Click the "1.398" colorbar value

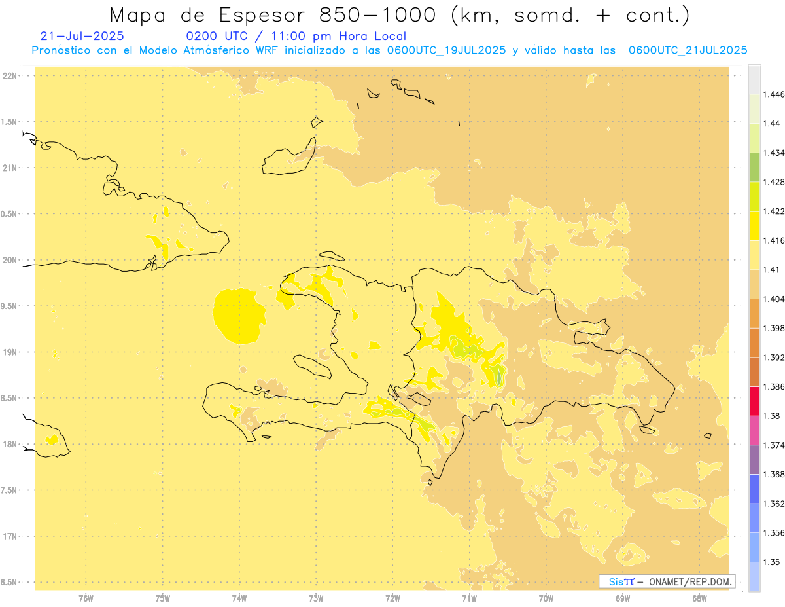773,328
